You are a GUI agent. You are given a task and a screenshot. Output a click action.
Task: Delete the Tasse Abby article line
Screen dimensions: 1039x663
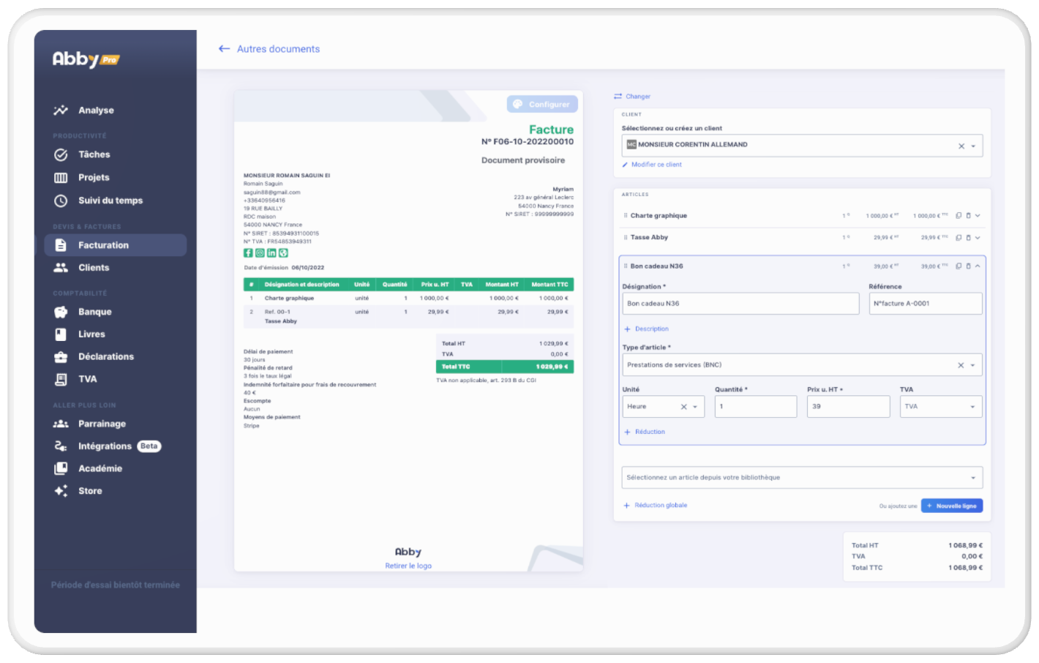point(968,238)
